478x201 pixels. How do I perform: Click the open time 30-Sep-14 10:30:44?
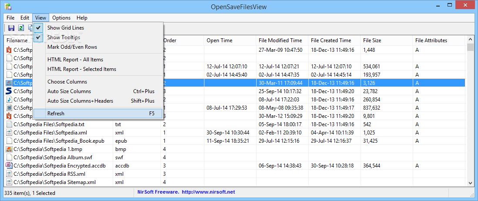tap(228, 132)
